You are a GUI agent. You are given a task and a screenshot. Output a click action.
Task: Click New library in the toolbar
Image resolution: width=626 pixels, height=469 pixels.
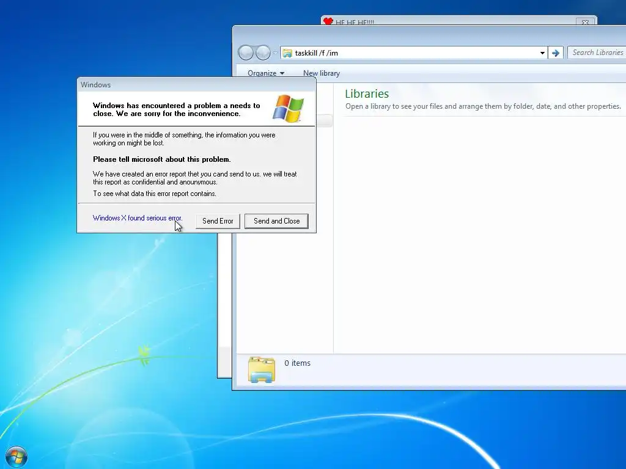322,73
